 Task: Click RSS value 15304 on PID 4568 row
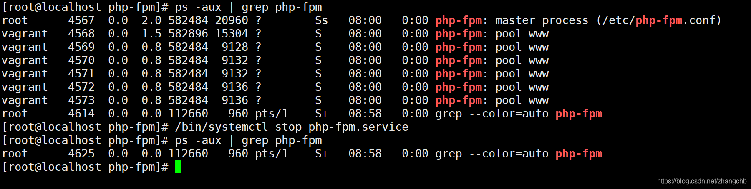coord(232,34)
